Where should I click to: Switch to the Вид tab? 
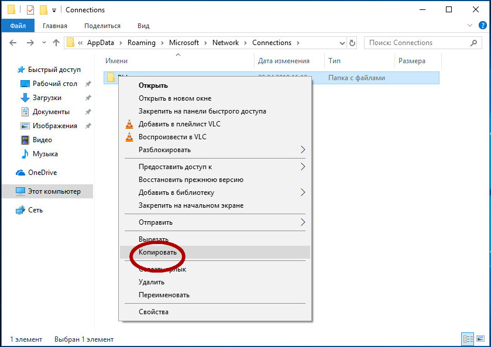point(143,26)
